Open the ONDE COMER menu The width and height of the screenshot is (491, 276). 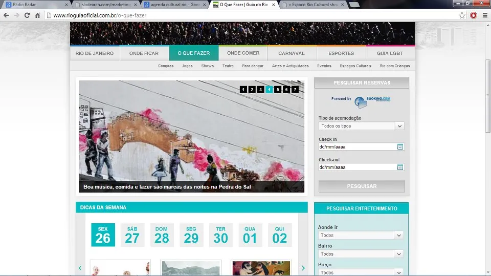point(243,53)
